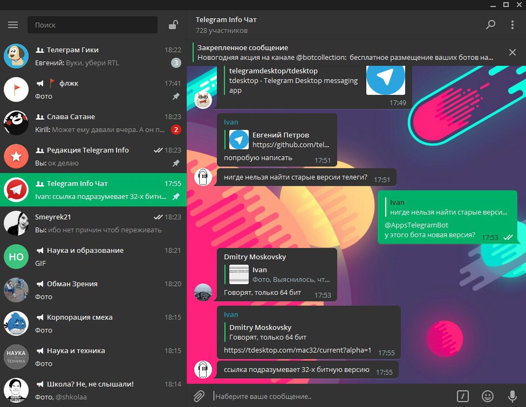Minimize the Telegram window
This screenshot has height=407, width=526.
[493, 5]
